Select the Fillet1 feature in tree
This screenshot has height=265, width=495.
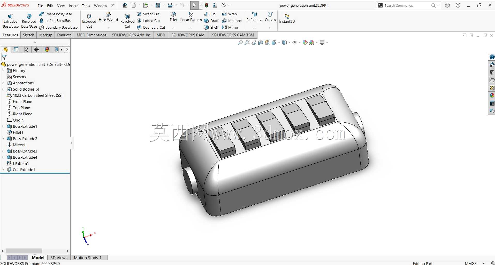[15, 132]
